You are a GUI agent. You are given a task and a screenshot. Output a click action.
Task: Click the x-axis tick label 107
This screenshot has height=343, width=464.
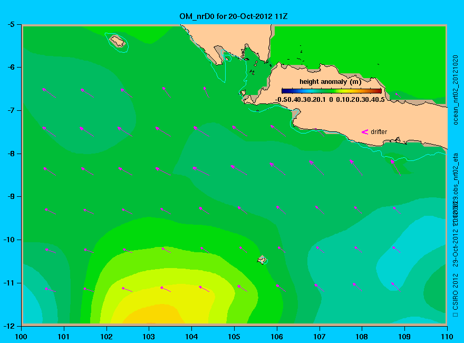point(320,337)
